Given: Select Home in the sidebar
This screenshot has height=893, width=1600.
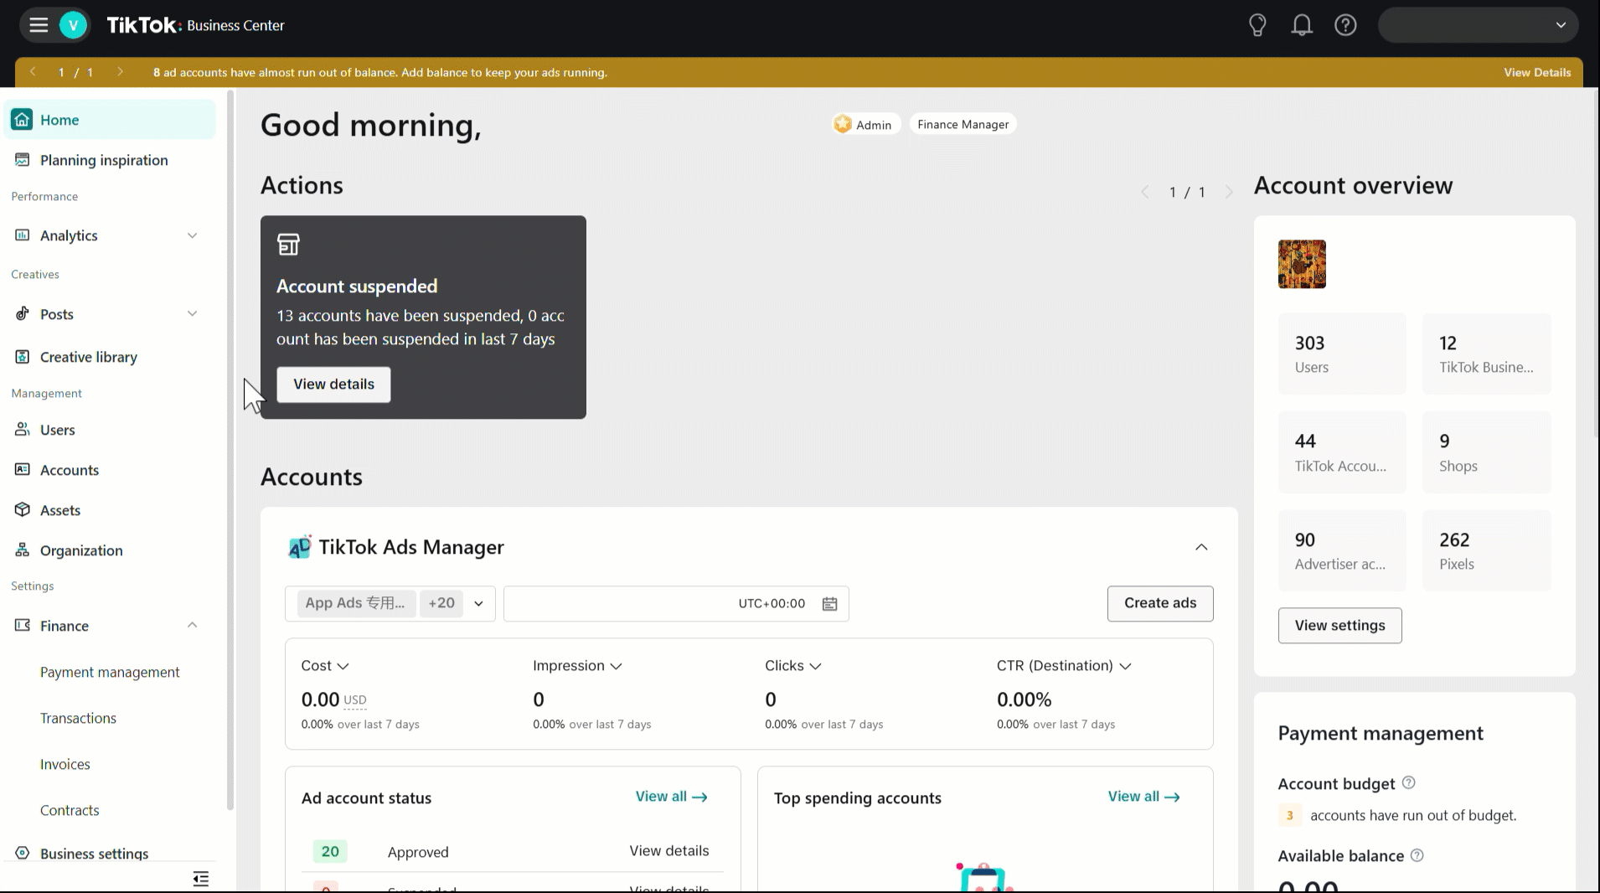Looking at the screenshot, I should pos(59,119).
